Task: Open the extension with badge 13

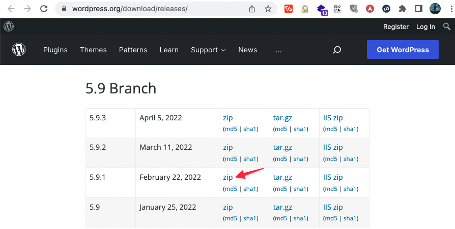Action: tap(322, 9)
